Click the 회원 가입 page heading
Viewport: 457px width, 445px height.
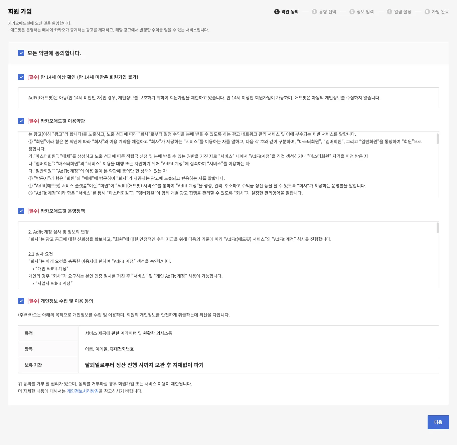(20, 11)
